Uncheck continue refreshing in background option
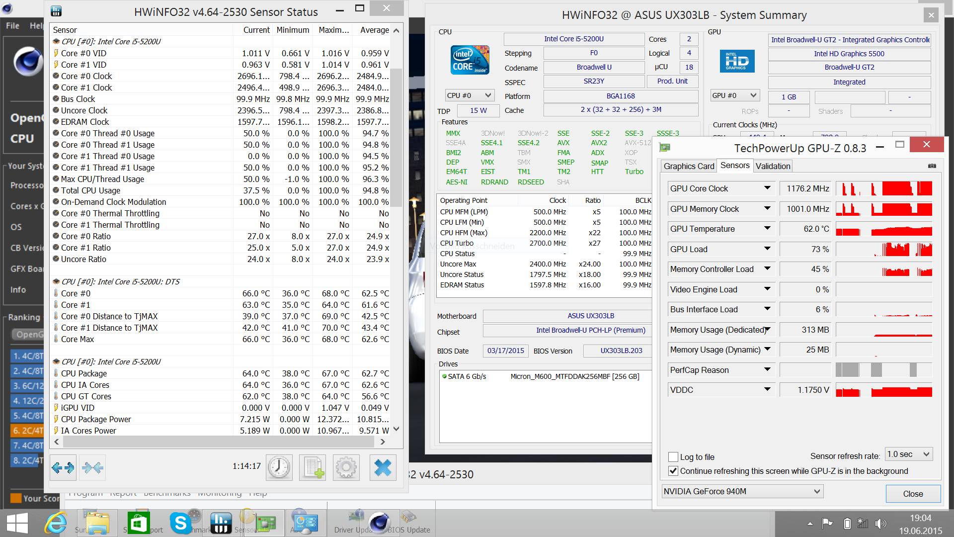Screen dimensions: 954x537 click(x=674, y=471)
